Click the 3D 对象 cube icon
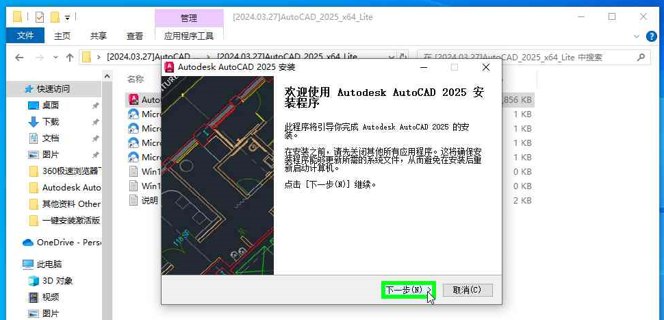The width and height of the screenshot is (664, 320). [34, 280]
